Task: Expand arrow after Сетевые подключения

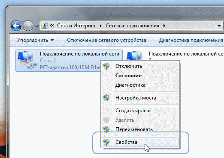Action: 164,26
